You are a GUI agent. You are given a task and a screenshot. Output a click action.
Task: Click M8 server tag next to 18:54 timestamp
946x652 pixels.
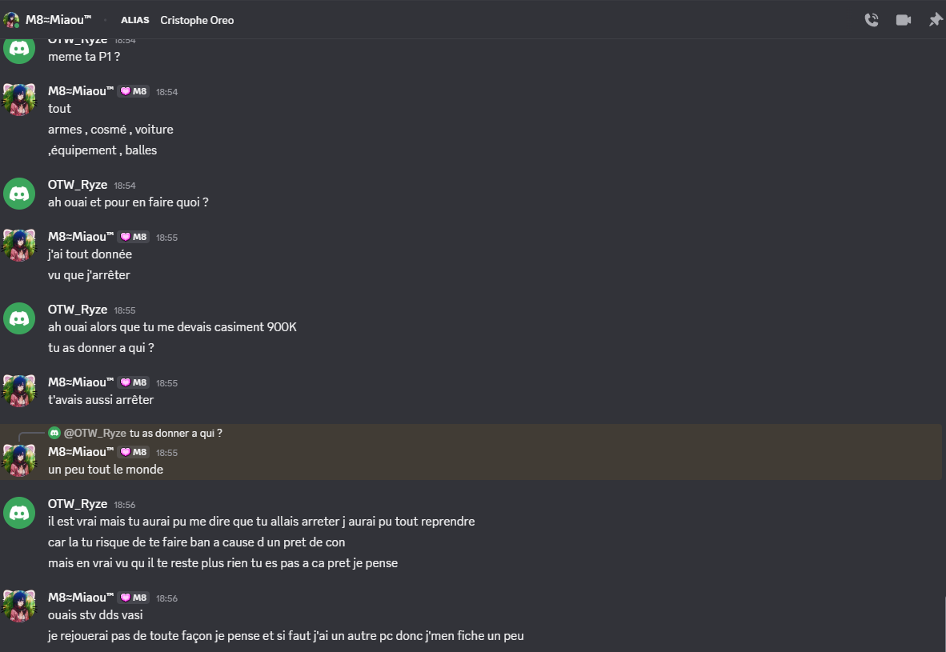point(134,91)
